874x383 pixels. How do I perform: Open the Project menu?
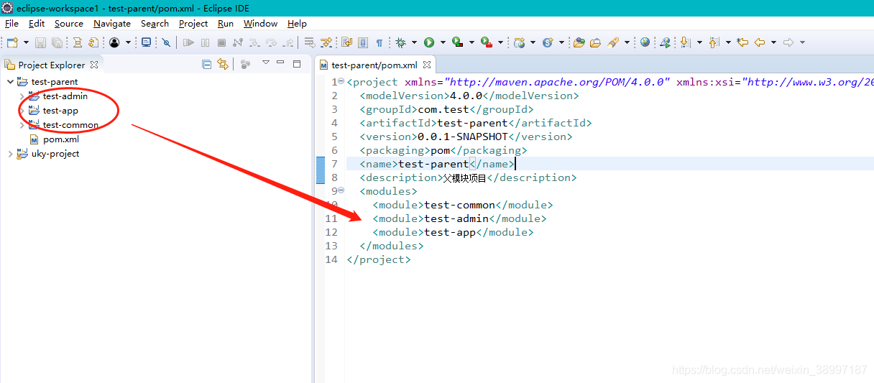(193, 24)
